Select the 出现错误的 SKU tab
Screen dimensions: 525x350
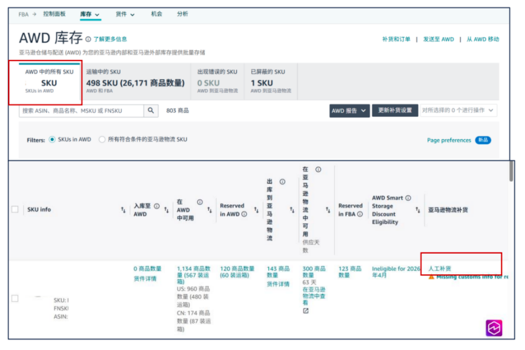click(218, 82)
